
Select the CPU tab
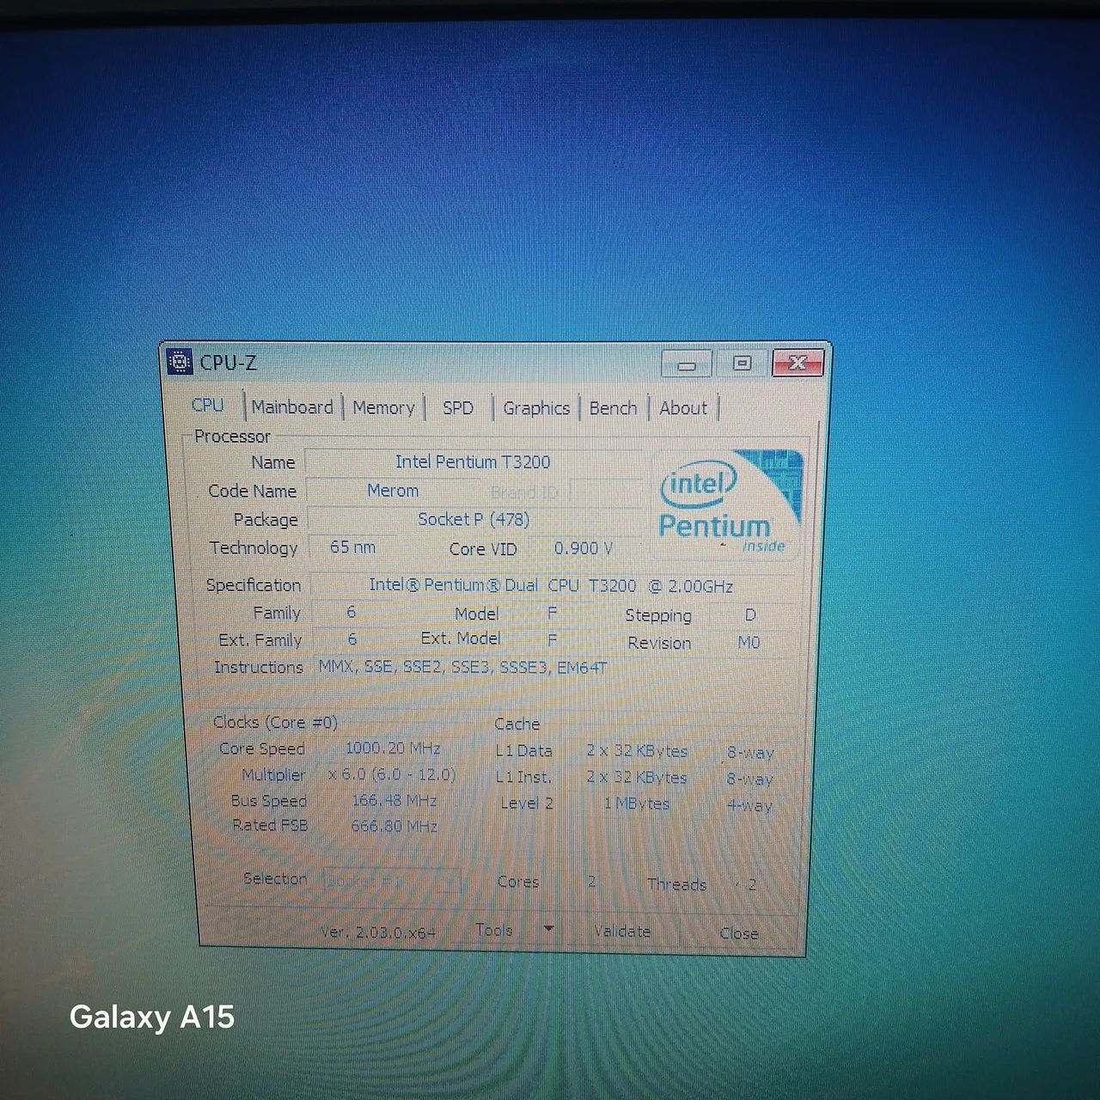pos(208,405)
